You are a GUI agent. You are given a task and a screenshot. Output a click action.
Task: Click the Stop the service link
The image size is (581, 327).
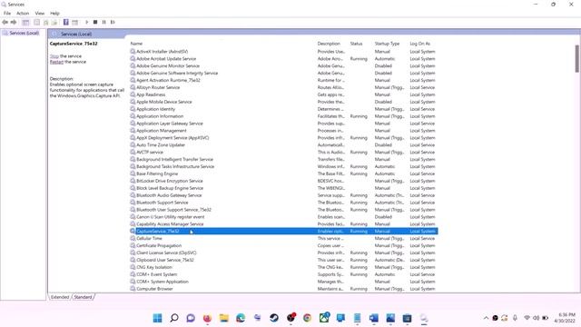54,56
